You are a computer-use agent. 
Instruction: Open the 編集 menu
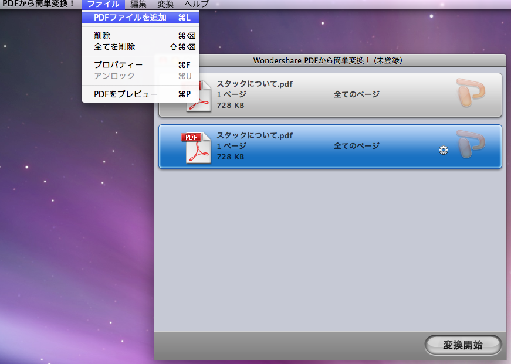(138, 4)
